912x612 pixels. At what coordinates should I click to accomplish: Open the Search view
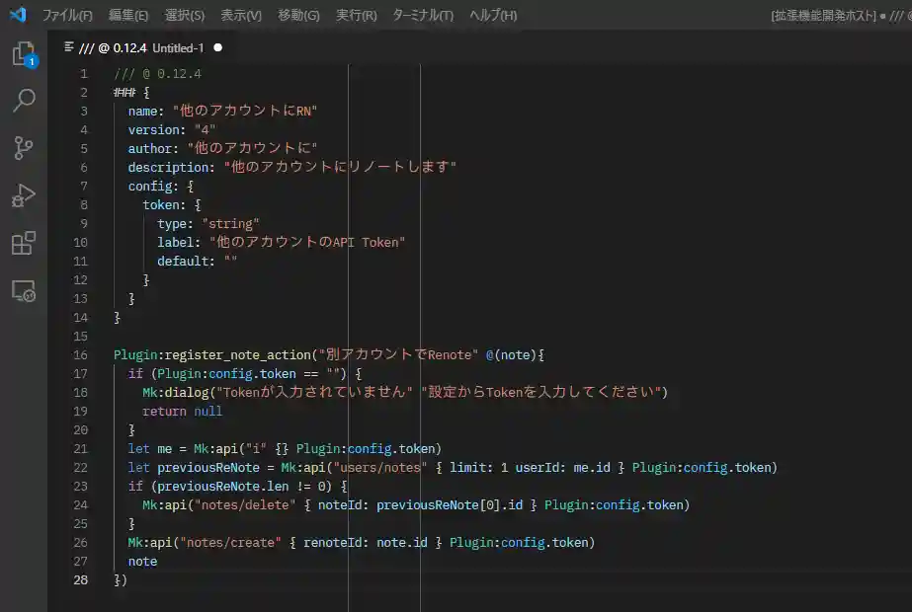pos(26,101)
